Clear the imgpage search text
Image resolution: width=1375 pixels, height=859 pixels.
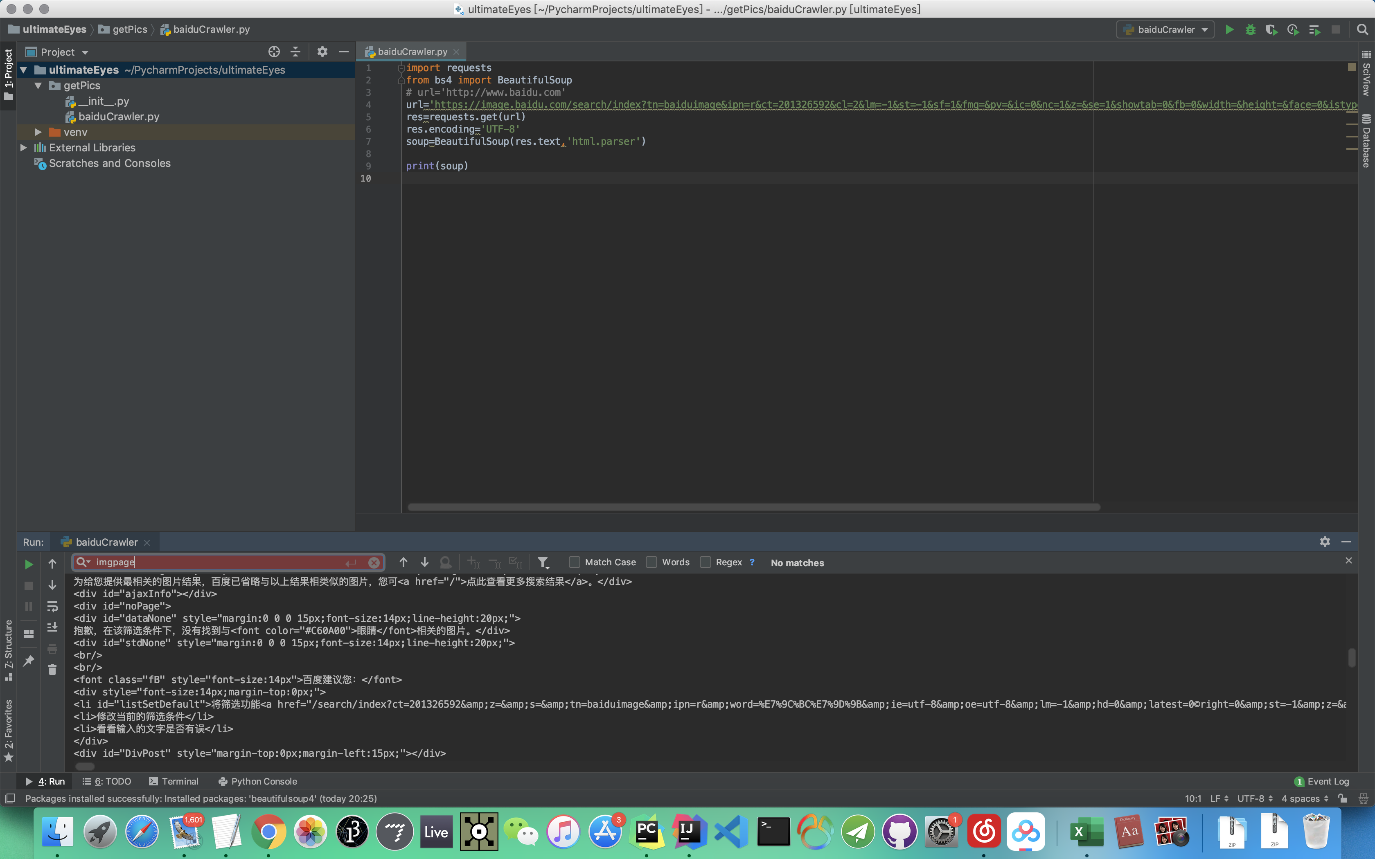pos(374,562)
